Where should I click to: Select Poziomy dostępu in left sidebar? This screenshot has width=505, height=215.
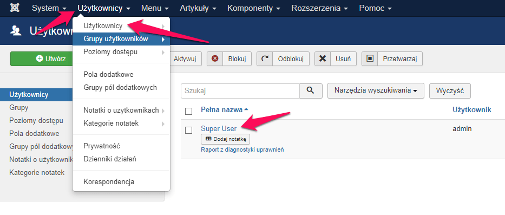click(36, 121)
